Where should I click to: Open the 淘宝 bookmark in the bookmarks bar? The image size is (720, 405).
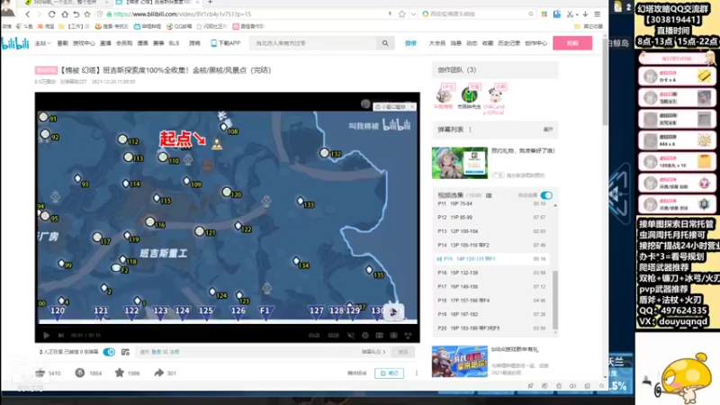(46, 27)
